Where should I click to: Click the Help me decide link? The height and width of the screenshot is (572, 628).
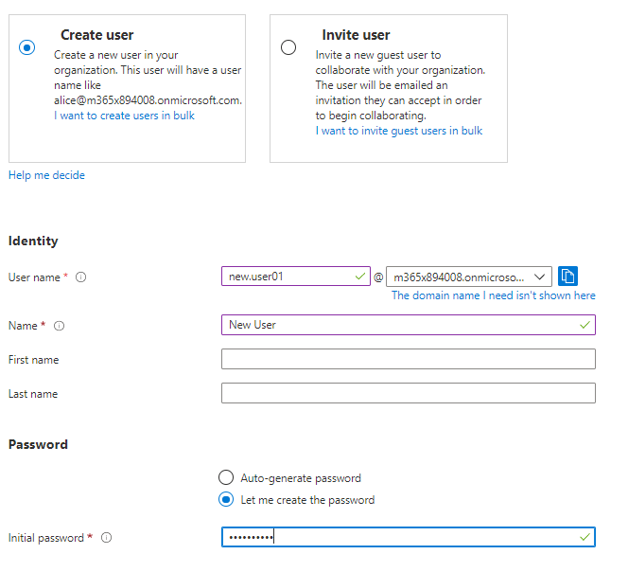[46, 175]
